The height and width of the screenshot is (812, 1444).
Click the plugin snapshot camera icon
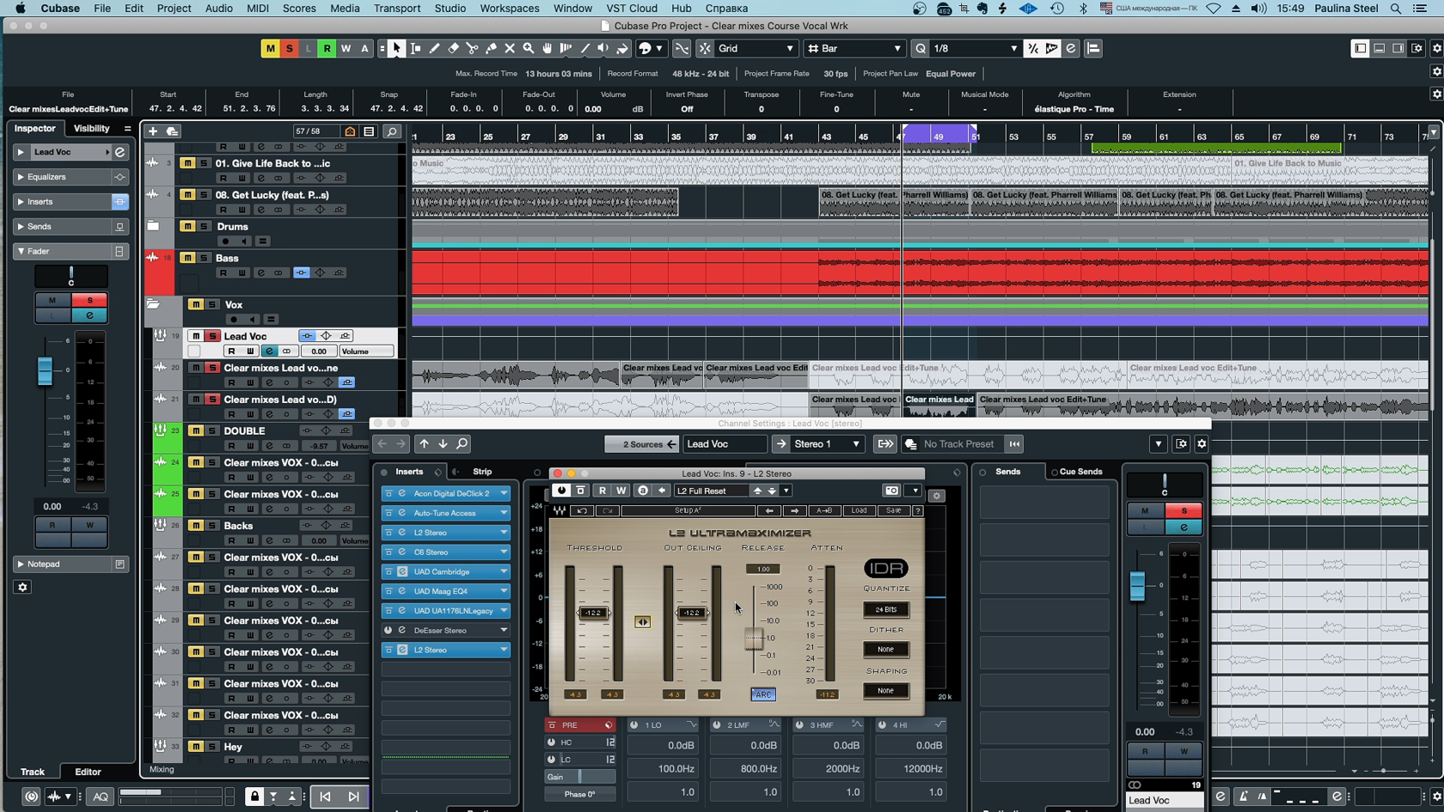click(x=891, y=491)
